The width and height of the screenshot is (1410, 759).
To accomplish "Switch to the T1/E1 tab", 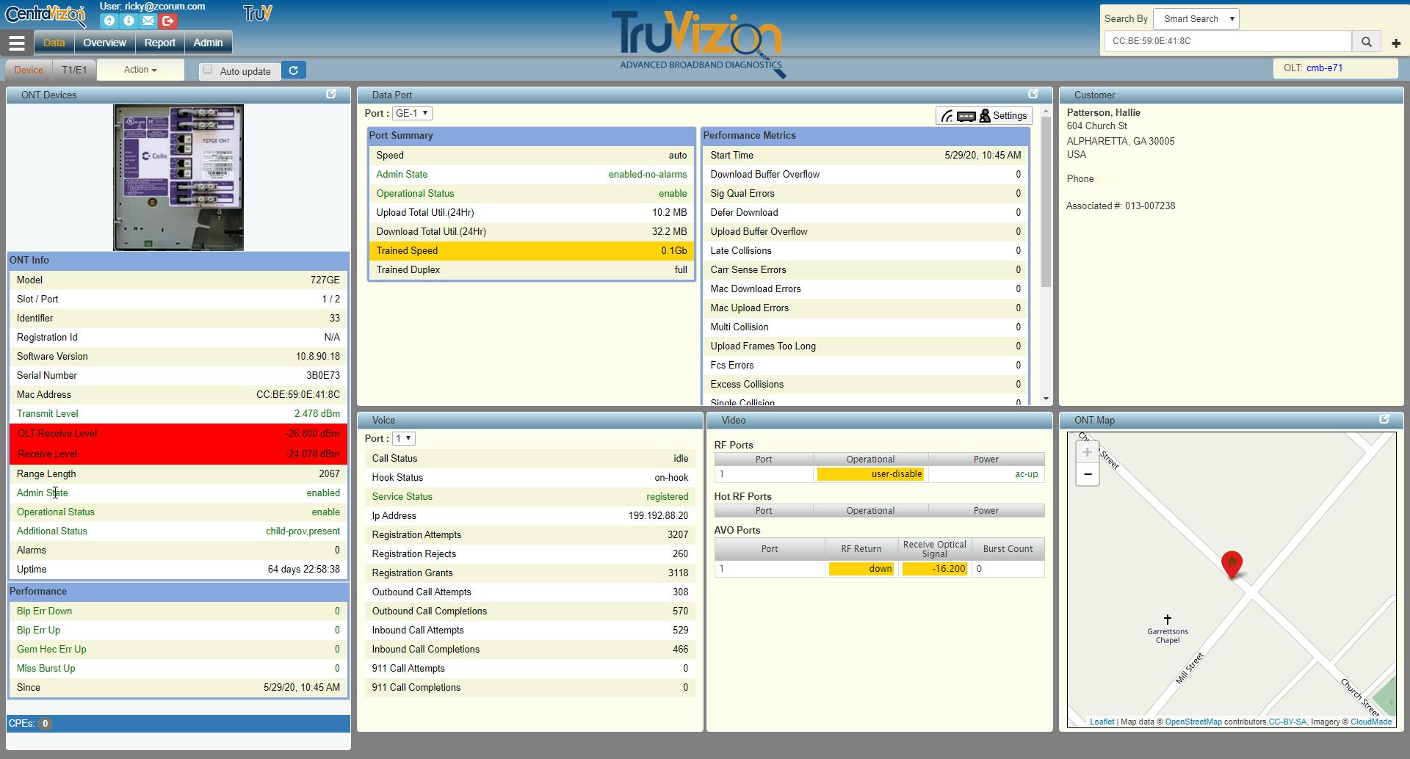I will (x=74, y=70).
